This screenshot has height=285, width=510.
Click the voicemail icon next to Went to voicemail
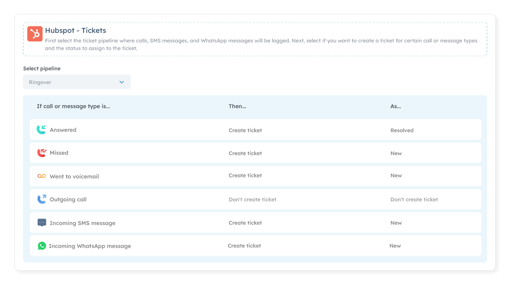[x=42, y=176]
